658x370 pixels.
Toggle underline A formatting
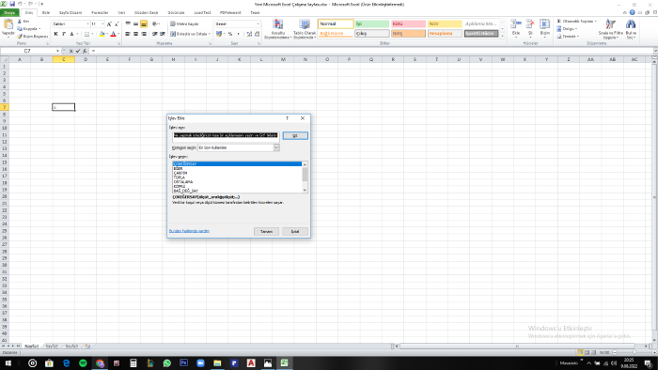(x=71, y=34)
